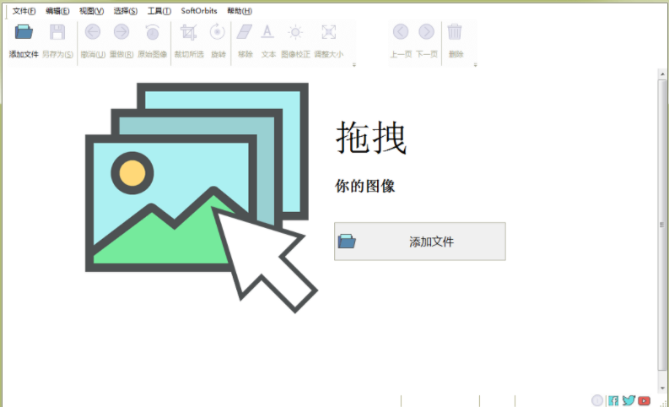Click the Add Files (添加文件) toolbar icon
The image size is (669, 407).
[x=24, y=32]
